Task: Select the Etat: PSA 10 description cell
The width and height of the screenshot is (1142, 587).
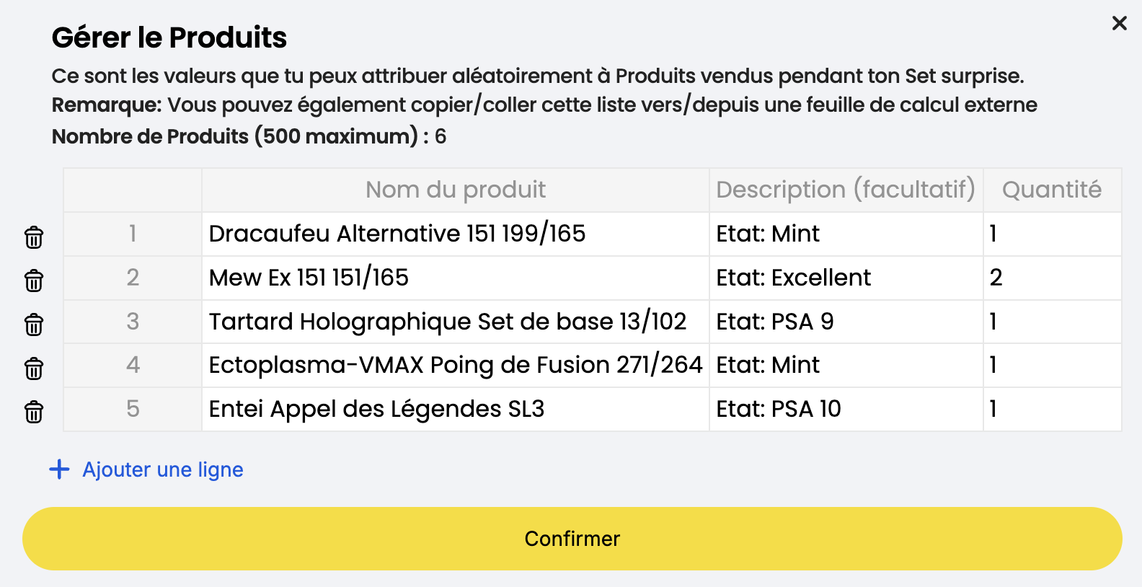Action: point(846,409)
